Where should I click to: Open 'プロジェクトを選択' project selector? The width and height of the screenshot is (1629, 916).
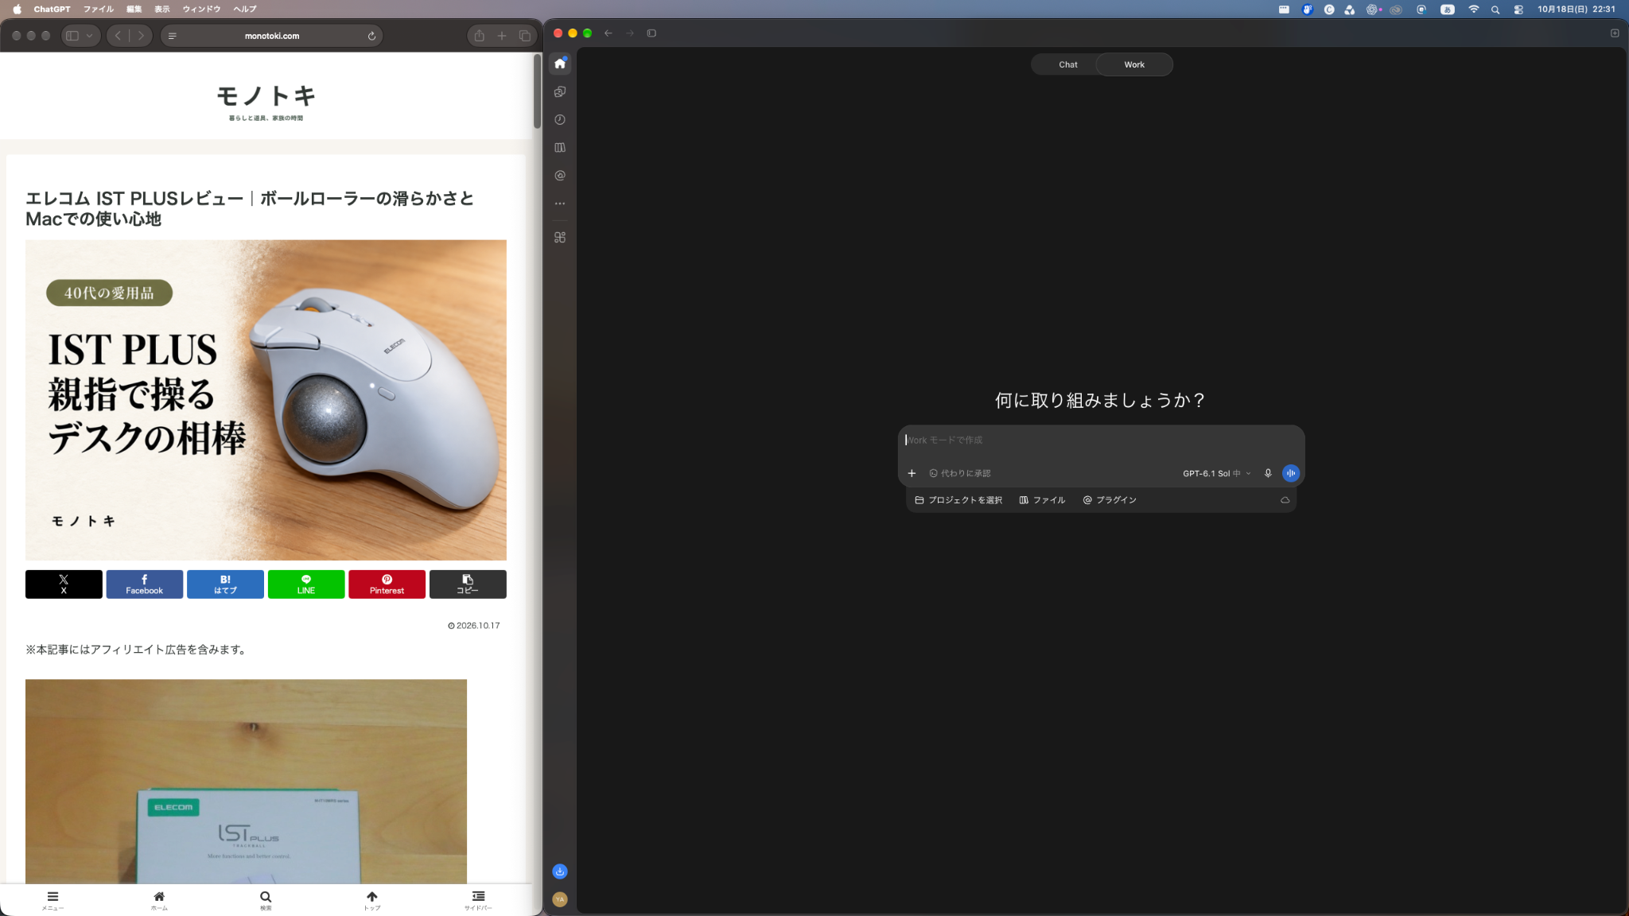click(x=958, y=500)
